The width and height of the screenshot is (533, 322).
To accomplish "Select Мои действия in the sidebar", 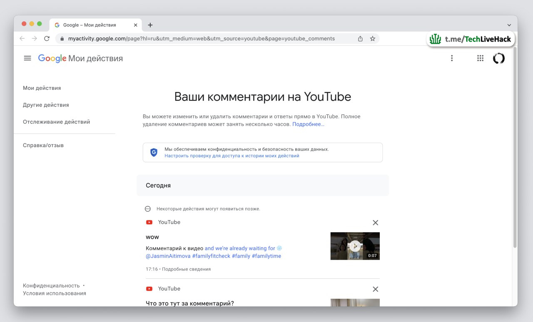I will (x=42, y=88).
